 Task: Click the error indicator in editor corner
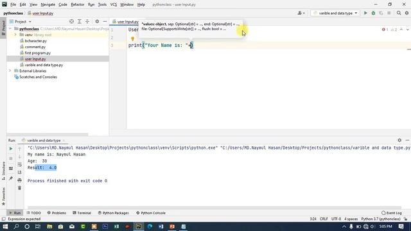pyautogui.click(x=385, y=30)
